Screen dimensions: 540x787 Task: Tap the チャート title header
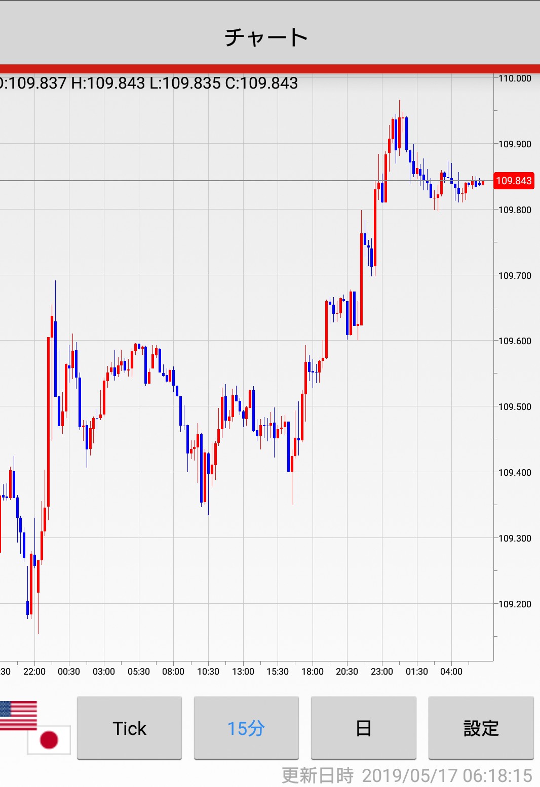(266, 37)
